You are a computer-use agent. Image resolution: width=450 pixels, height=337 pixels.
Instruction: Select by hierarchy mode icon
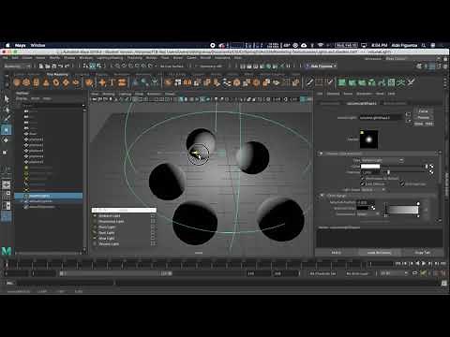pos(85,66)
